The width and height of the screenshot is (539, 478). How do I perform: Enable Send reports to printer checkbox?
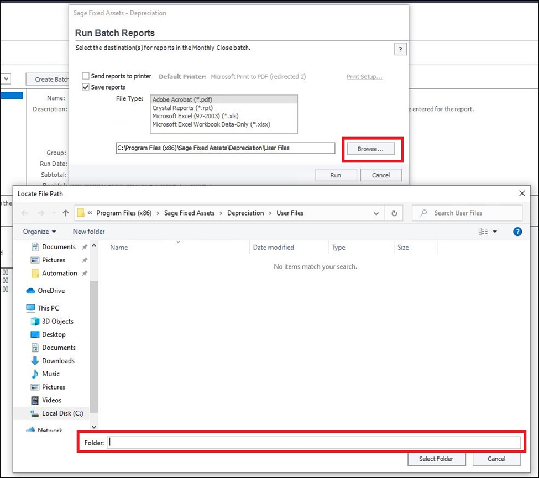tap(86, 76)
